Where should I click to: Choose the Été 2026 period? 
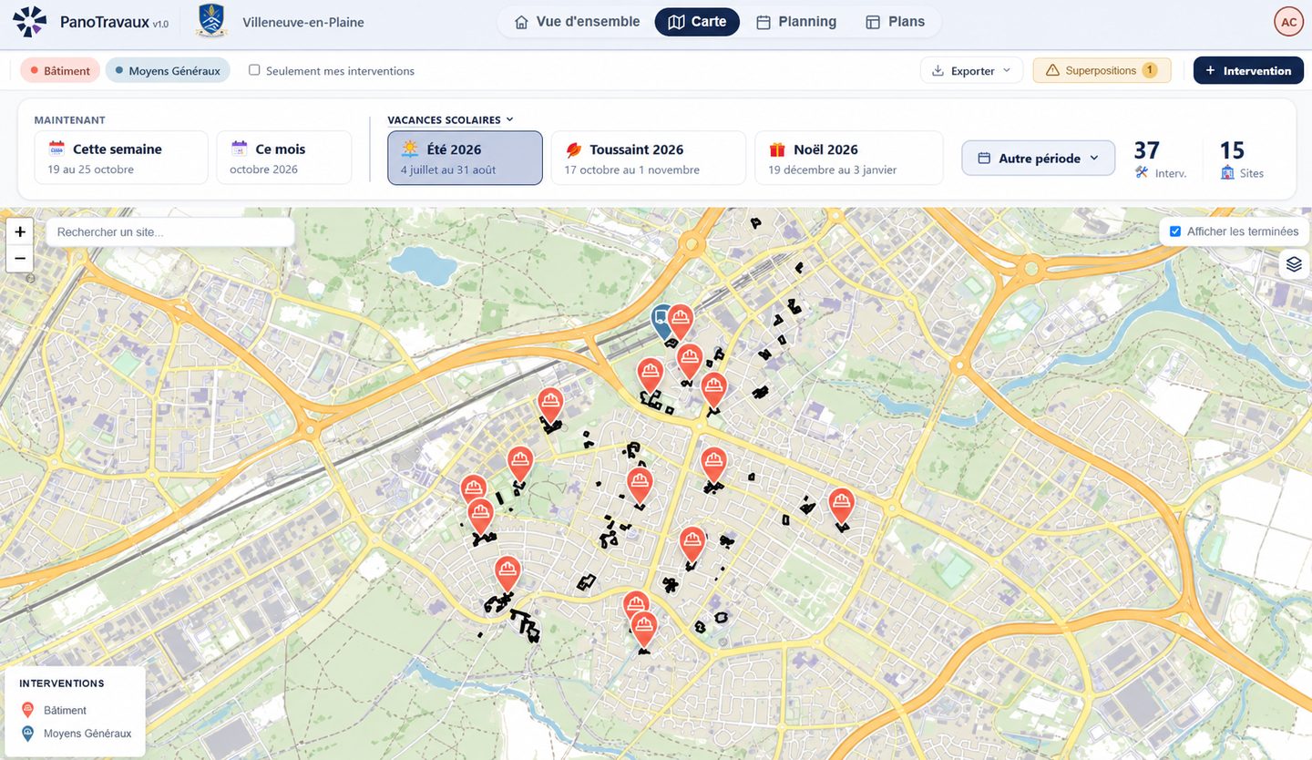465,158
